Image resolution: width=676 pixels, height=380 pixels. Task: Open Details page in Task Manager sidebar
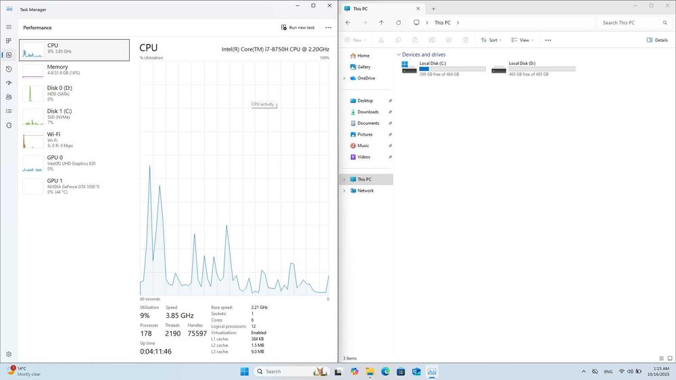pos(9,111)
